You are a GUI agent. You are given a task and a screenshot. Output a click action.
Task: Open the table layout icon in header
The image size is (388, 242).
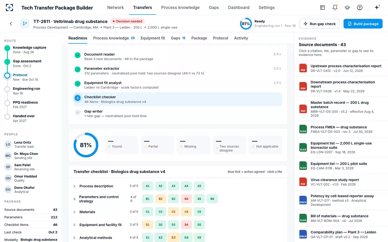click(x=323, y=8)
